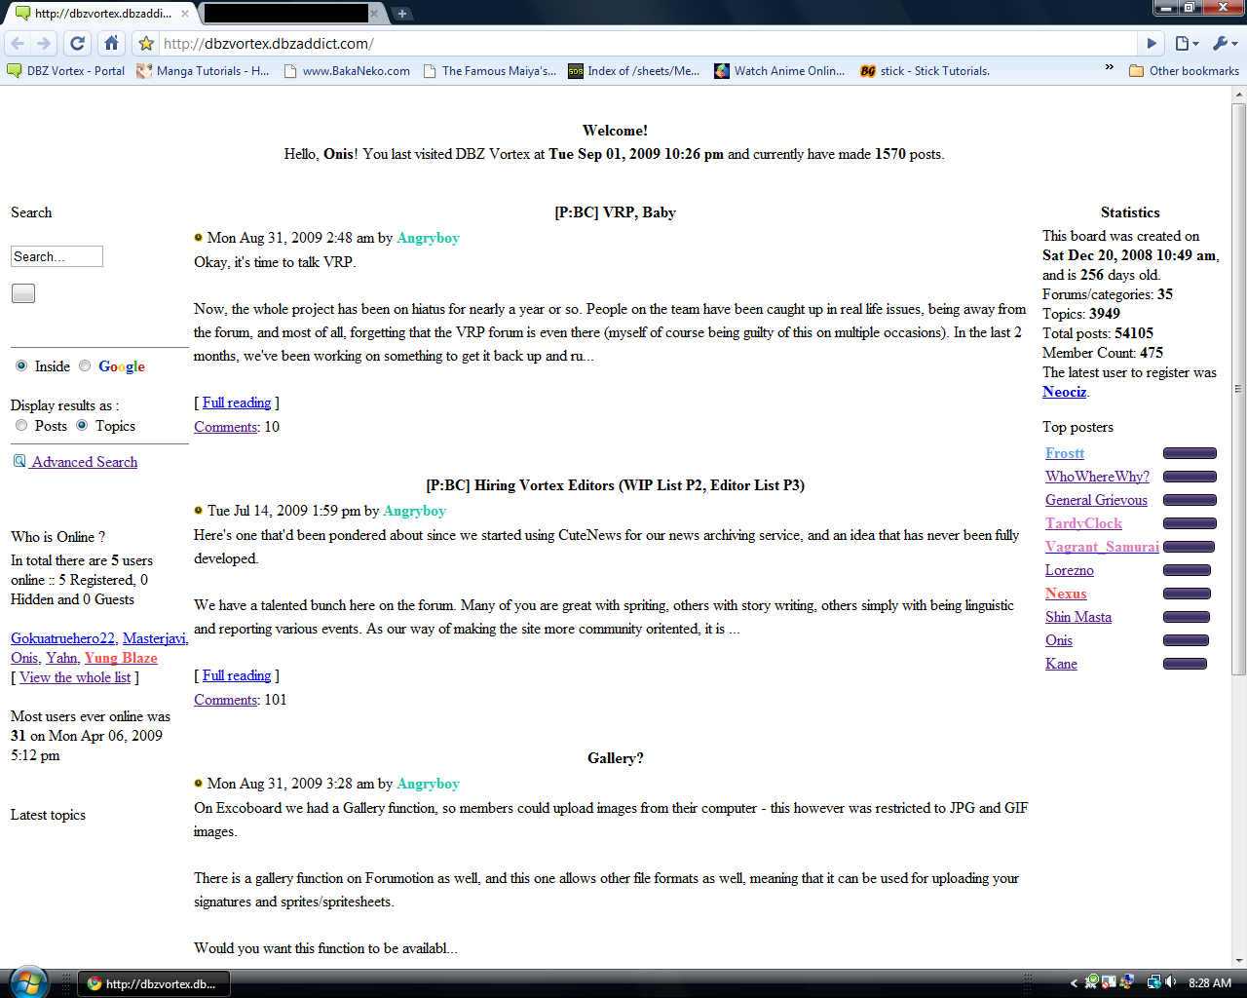The height and width of the screenshot is (998, 1247).
Task: Open the home page via house icon
Action: pos(111,44)
